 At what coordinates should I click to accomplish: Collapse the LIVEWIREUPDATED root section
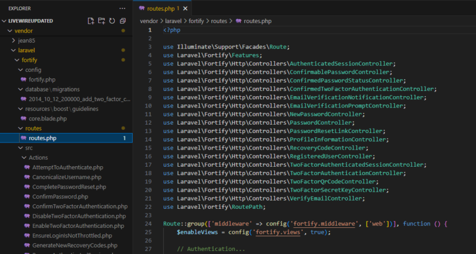point(5,21)
